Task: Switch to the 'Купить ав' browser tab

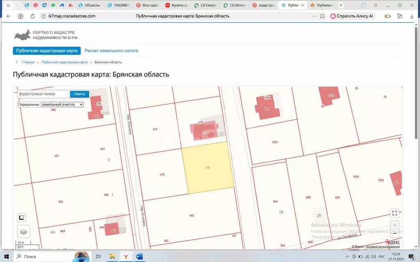Action: pos(176,5)
